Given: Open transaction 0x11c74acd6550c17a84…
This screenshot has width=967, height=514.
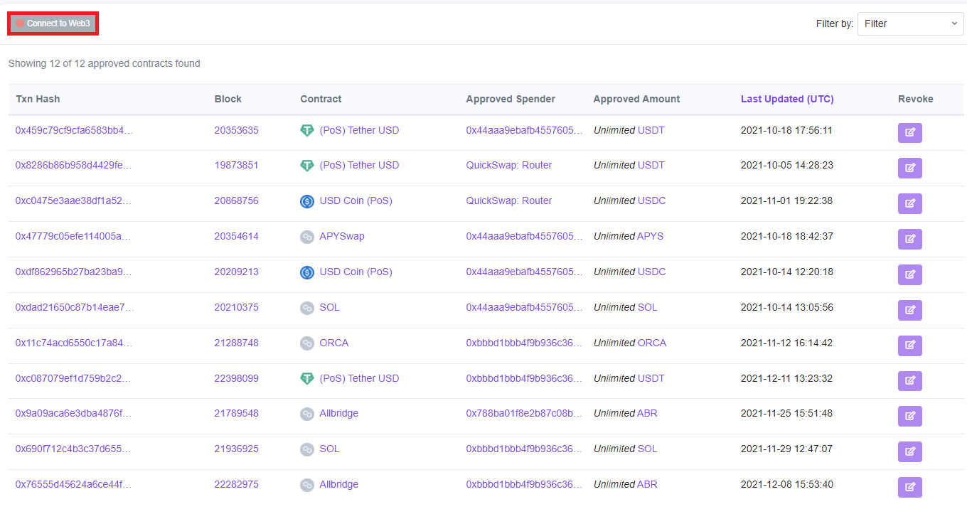Looking at the screenshot, I should pos(74,343).
